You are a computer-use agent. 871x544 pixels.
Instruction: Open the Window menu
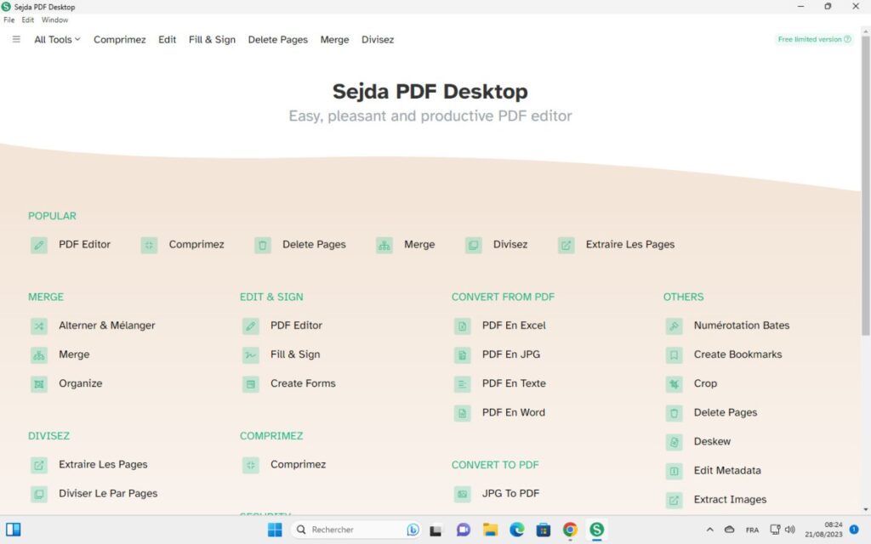coord(54,20)
